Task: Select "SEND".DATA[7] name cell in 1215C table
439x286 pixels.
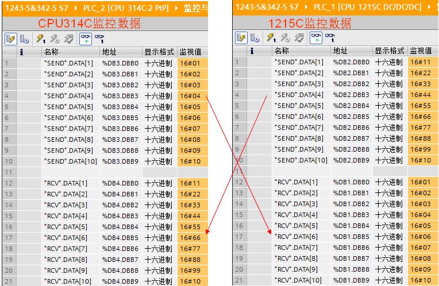Action: click(x=301, y=127)
